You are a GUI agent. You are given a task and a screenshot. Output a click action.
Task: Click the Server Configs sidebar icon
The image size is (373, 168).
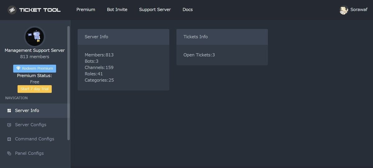tap(9, 125)
